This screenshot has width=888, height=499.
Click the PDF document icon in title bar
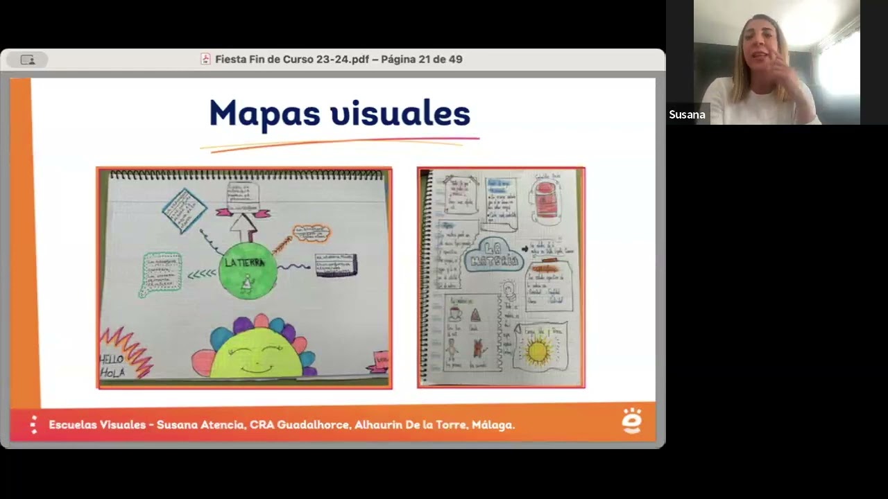click(x=205, y=60)
